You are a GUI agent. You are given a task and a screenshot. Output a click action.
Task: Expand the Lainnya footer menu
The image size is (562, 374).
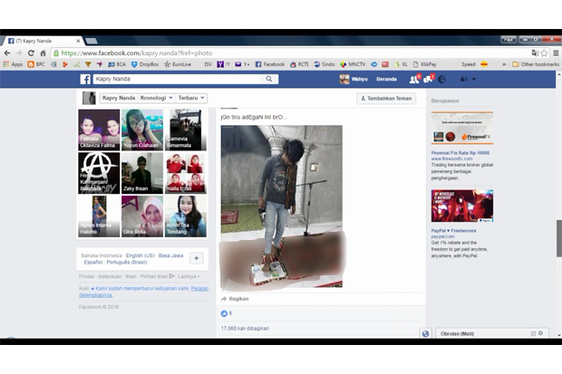(189, 276)
